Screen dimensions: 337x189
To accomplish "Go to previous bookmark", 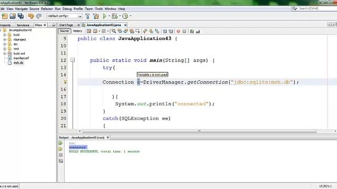I will [x=145, y=31].
